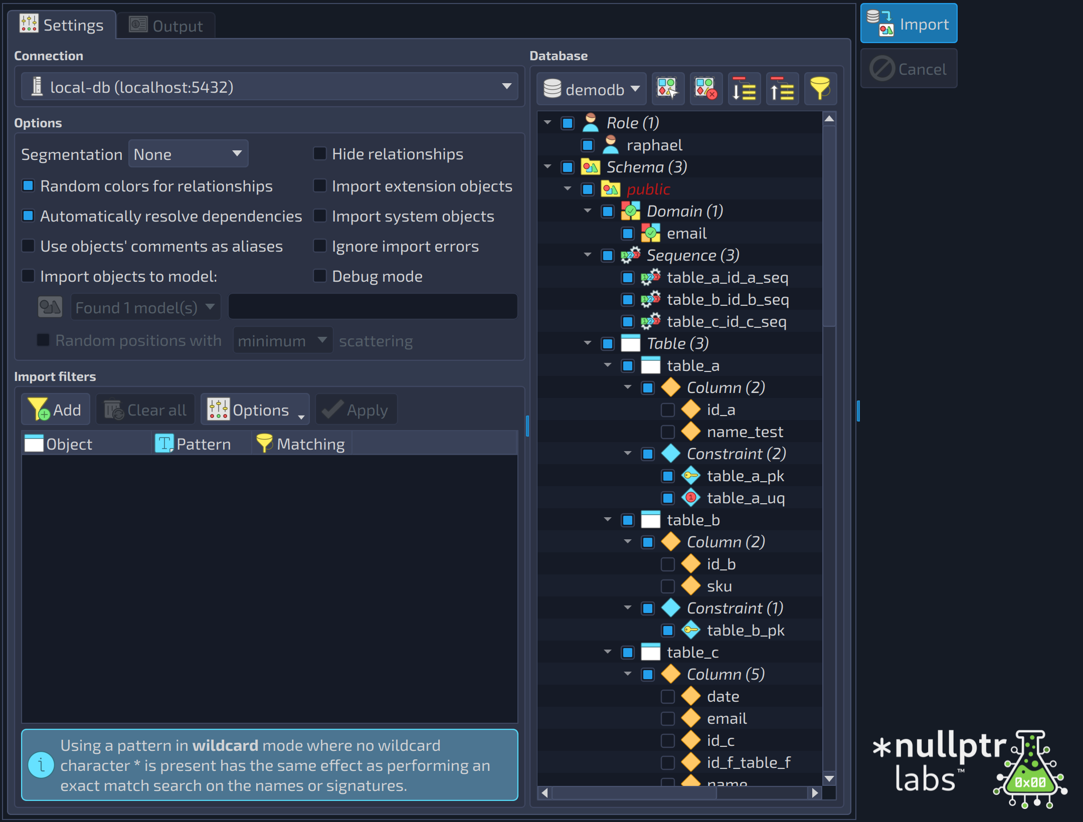Click the raphael role icon
This screenshot has height=822, width=1083.
611,145
